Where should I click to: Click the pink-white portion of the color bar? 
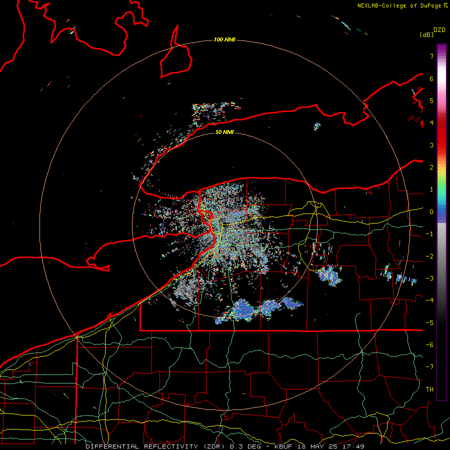point(441,83)
